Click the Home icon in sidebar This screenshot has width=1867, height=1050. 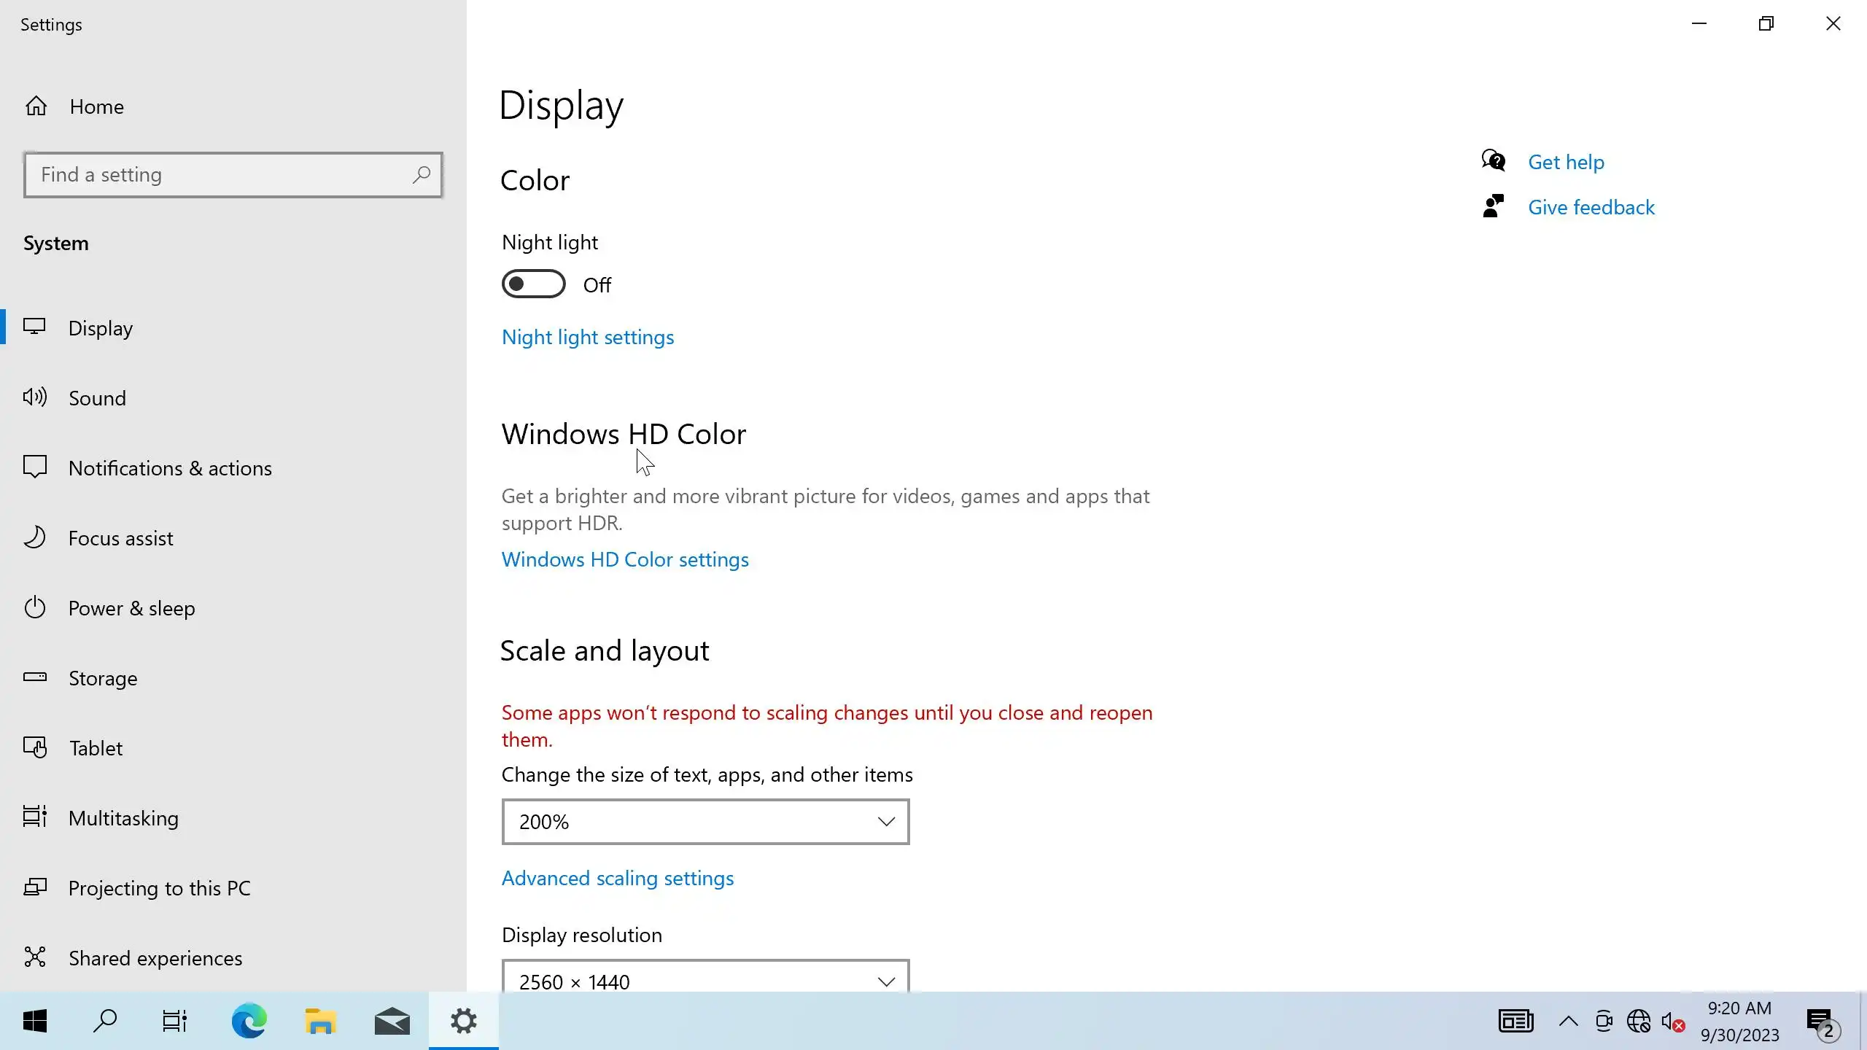36,106
